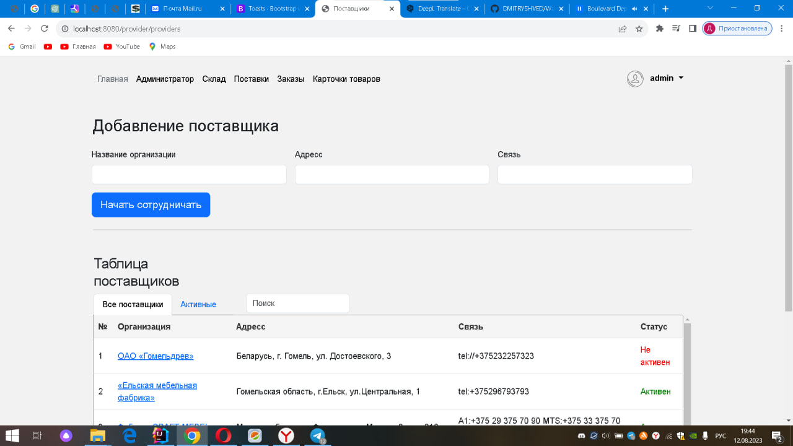
Task: Open the browser Extensions puzzle icon
Action: [659, 28]
